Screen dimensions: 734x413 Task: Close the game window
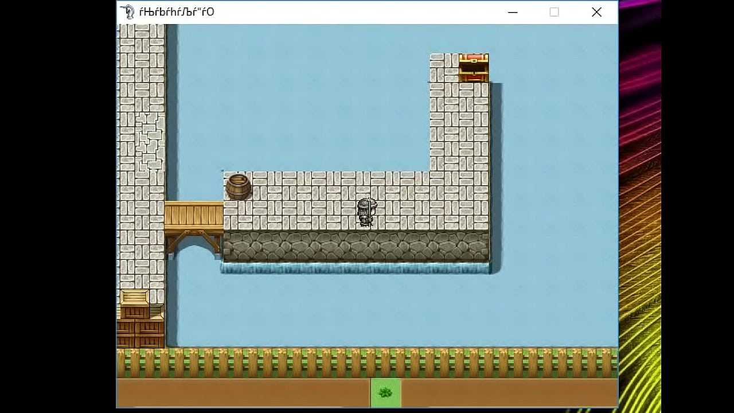coord(596,12)
